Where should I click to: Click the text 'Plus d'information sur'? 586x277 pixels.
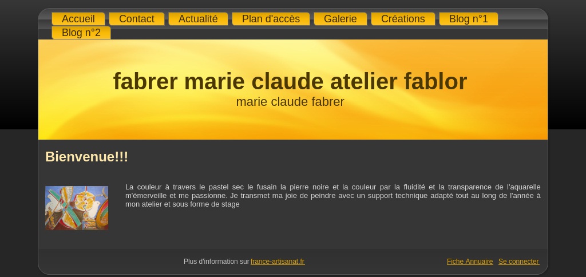(216, 262)
